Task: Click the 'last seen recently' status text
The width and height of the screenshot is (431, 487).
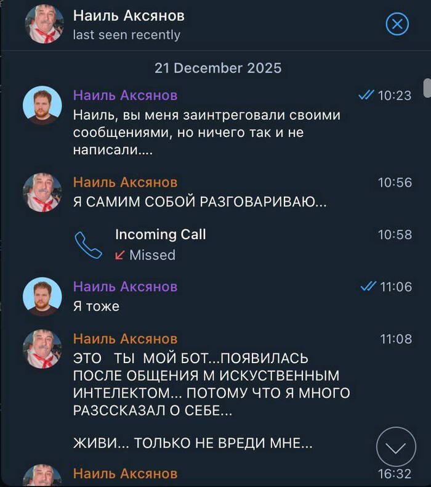Action: [x=127, y=35]
